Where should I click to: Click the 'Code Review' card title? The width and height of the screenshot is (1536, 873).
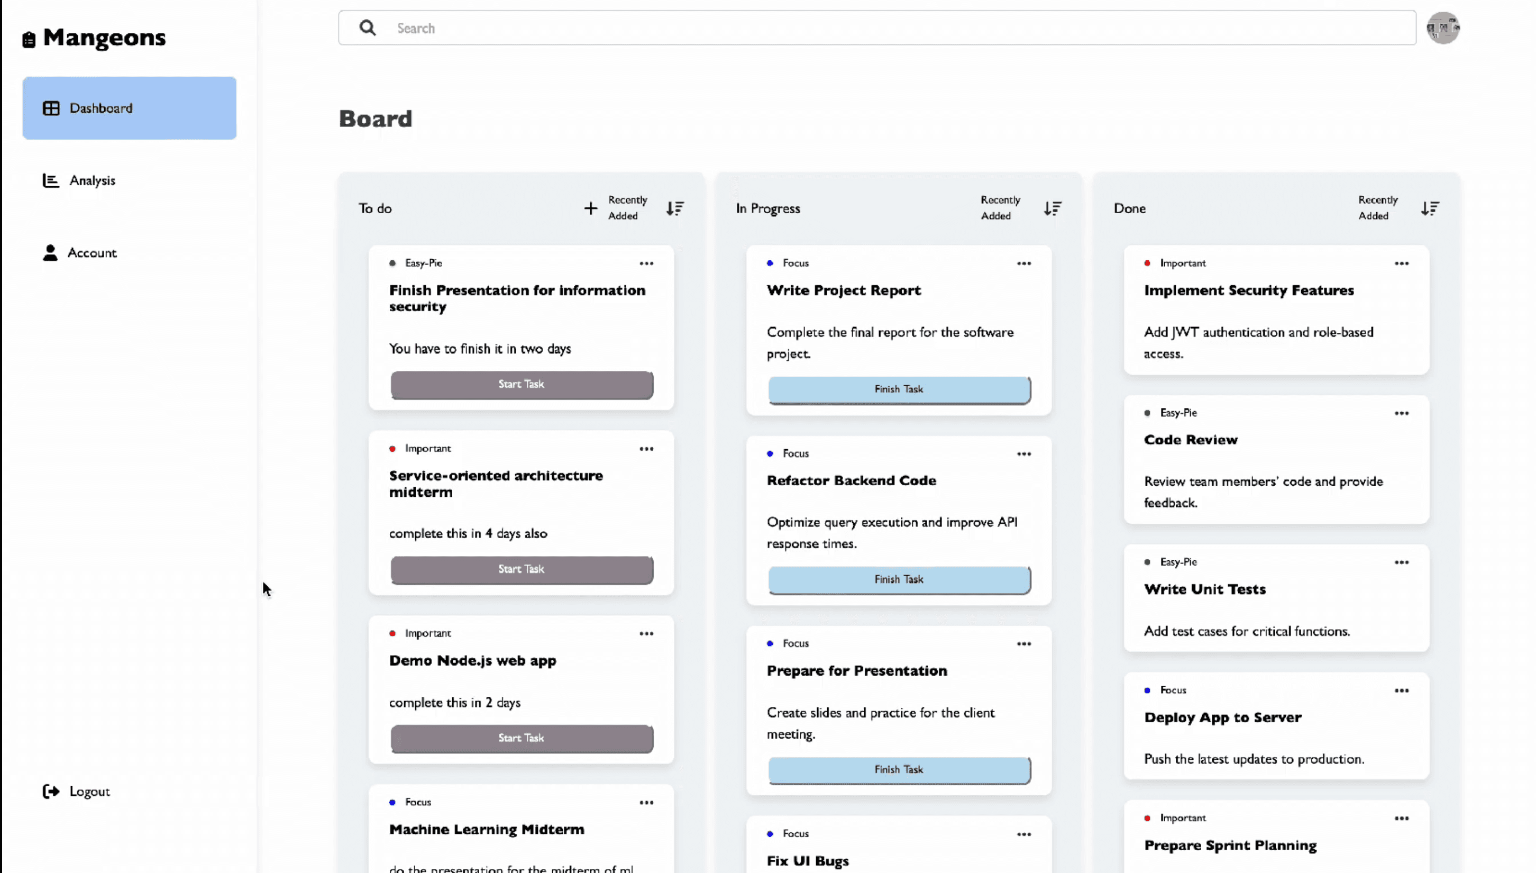[x=1191, y=440]
